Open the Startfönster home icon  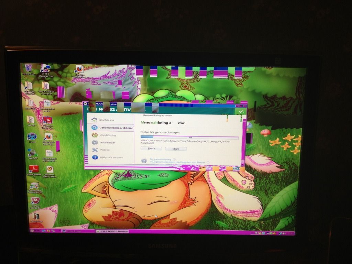(x=94, y=120)
